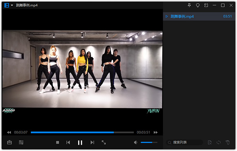
Task: Adjust the volume slider
Action: point(149,142)
